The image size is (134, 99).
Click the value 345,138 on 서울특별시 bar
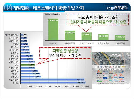(80, 80)
